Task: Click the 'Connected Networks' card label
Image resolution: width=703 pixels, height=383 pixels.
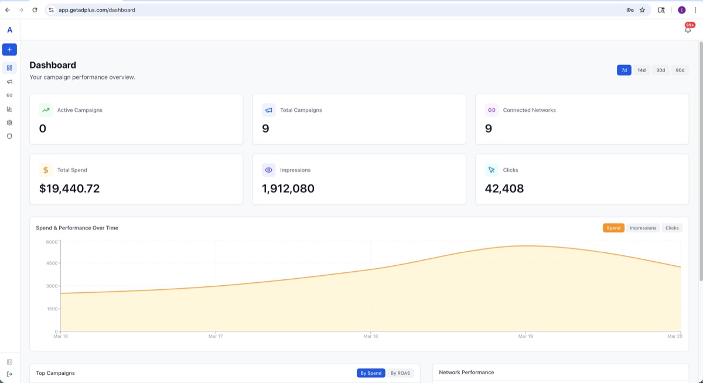Action: click(x=530, y=110)
